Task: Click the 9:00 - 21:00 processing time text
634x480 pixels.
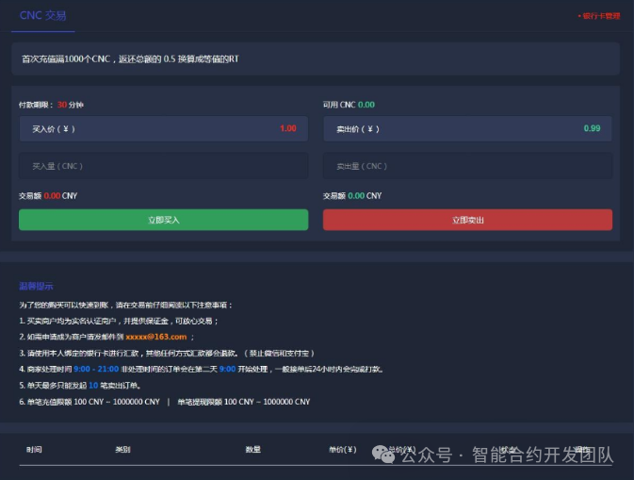Action: (x=96, y=369)
